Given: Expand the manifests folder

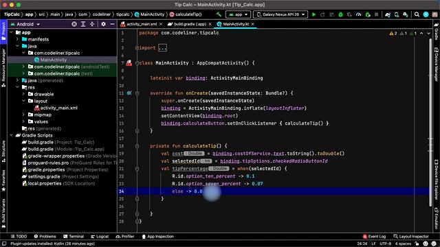Looking at the screenshot, I should tap(17, 39).
